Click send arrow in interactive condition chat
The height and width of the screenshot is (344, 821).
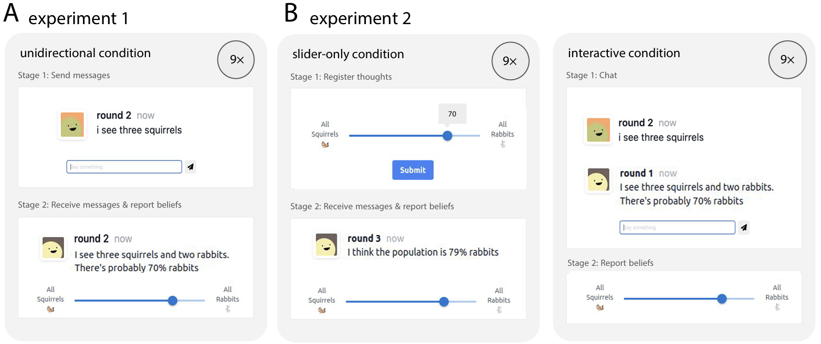[x=743, y=227]
